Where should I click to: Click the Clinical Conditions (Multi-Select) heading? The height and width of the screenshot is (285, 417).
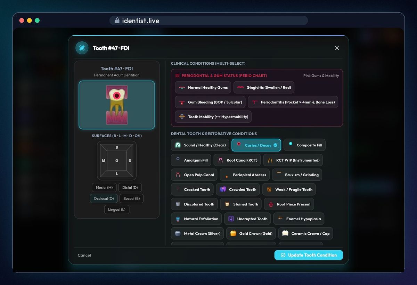tap(208, 64)
